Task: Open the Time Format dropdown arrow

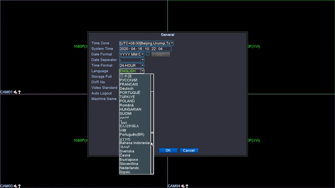Action: tap(143, 65)
